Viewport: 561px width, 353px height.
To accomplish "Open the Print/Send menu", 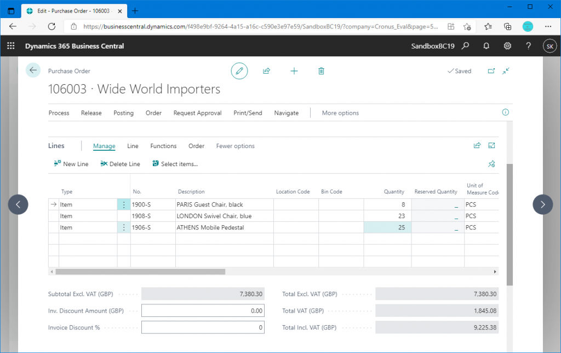I will (248, 113).
